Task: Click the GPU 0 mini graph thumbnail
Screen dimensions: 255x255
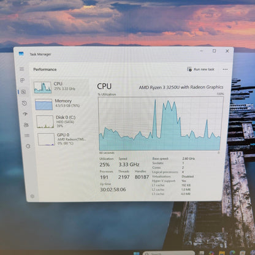Action: (x=46, y=139)
